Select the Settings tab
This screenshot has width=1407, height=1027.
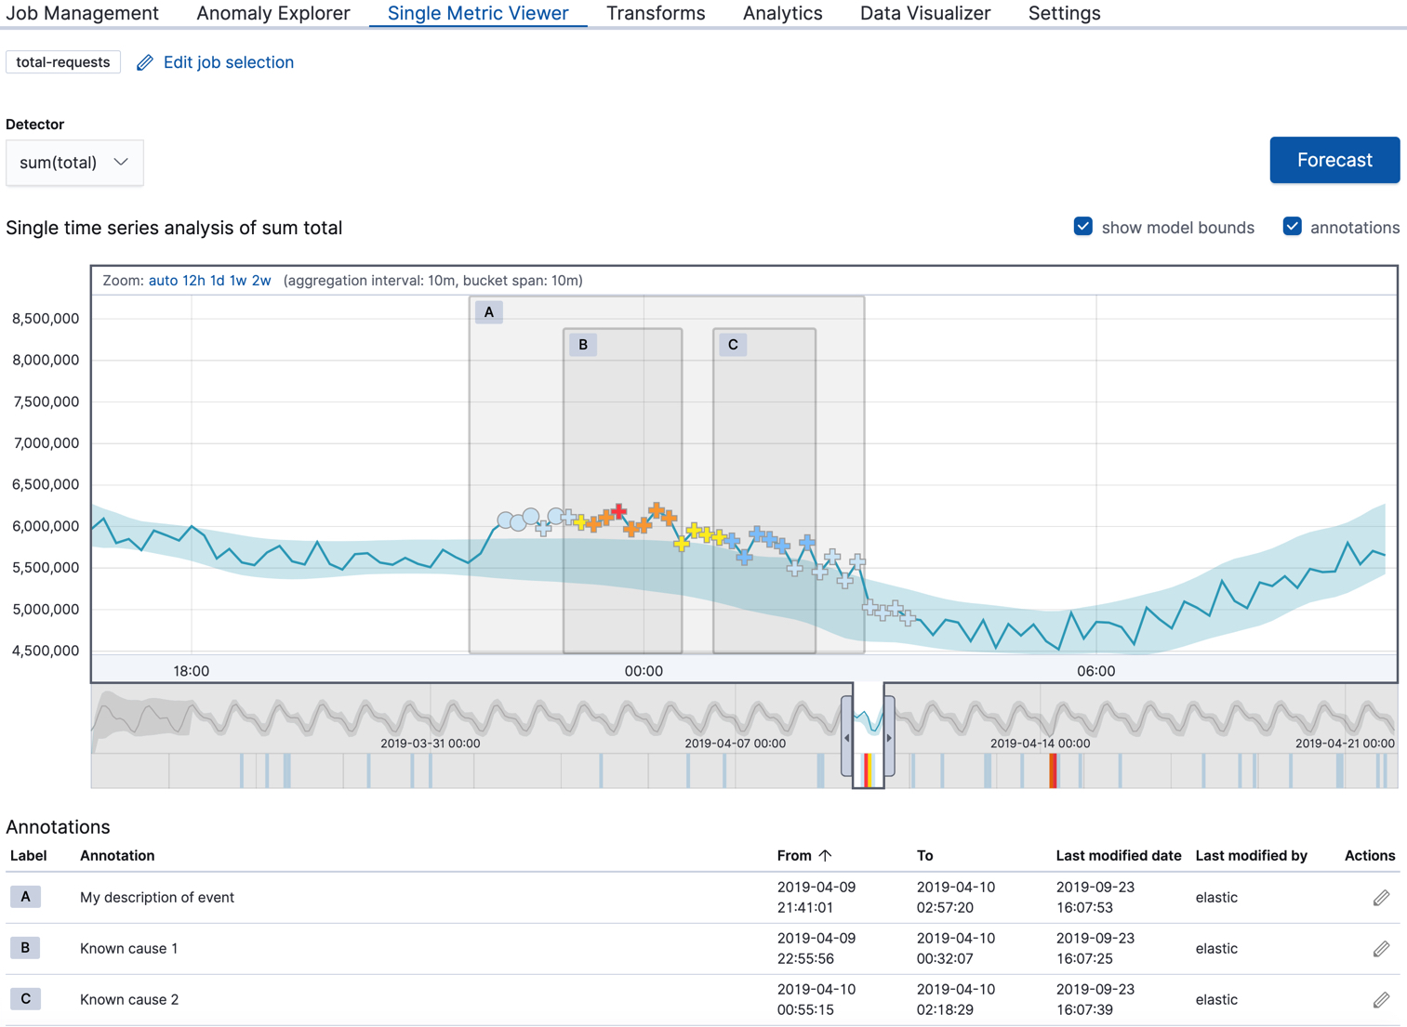pyautogui.click(x=1064, y=13)
